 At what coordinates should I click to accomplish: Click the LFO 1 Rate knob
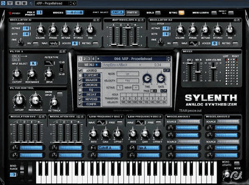(94, 134)
